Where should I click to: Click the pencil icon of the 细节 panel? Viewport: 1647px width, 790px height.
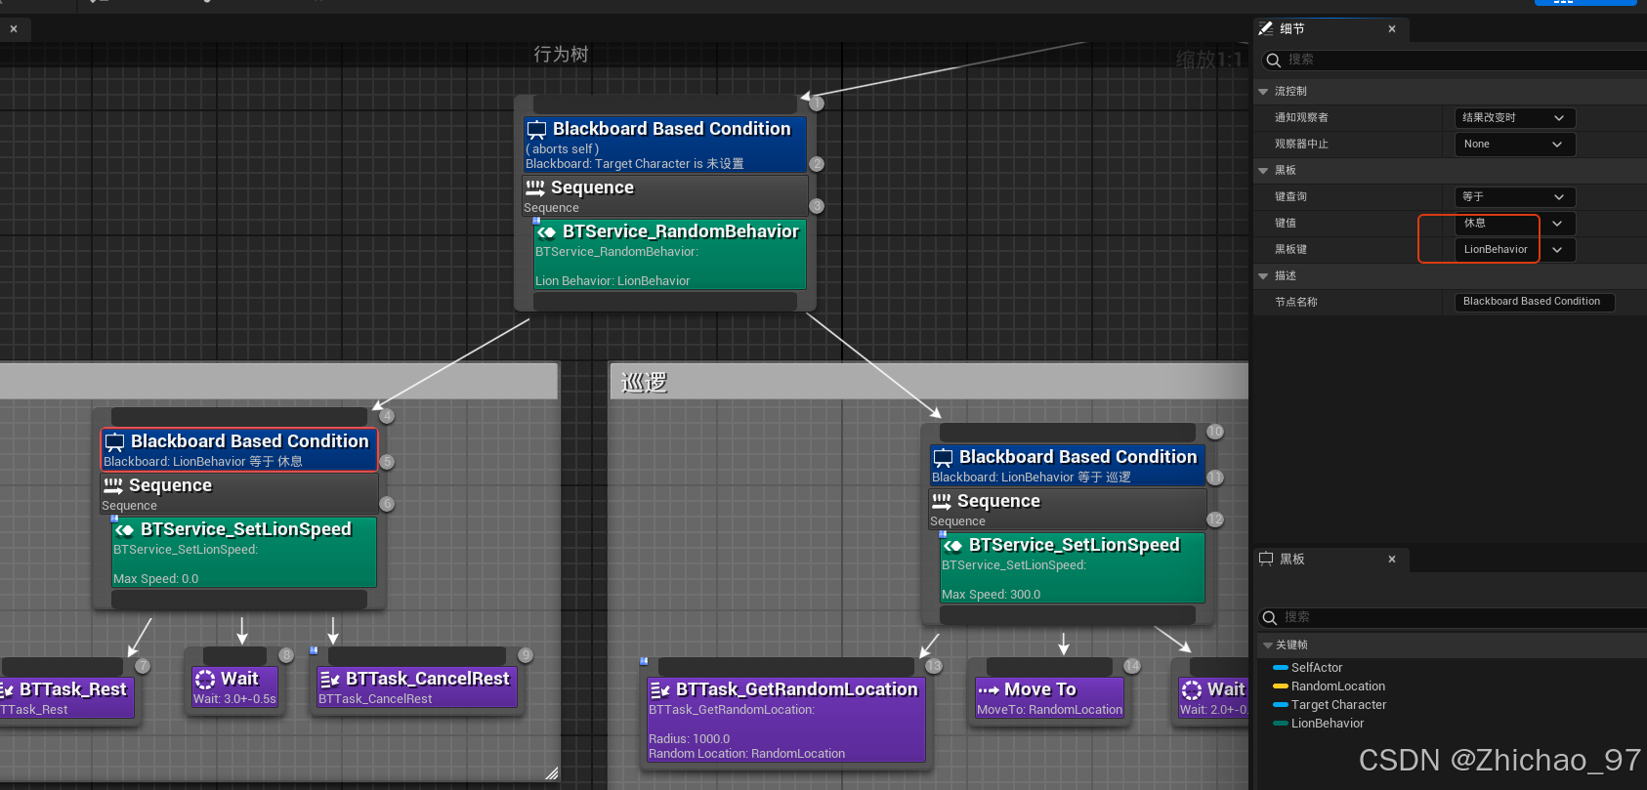click(1266, 28)
